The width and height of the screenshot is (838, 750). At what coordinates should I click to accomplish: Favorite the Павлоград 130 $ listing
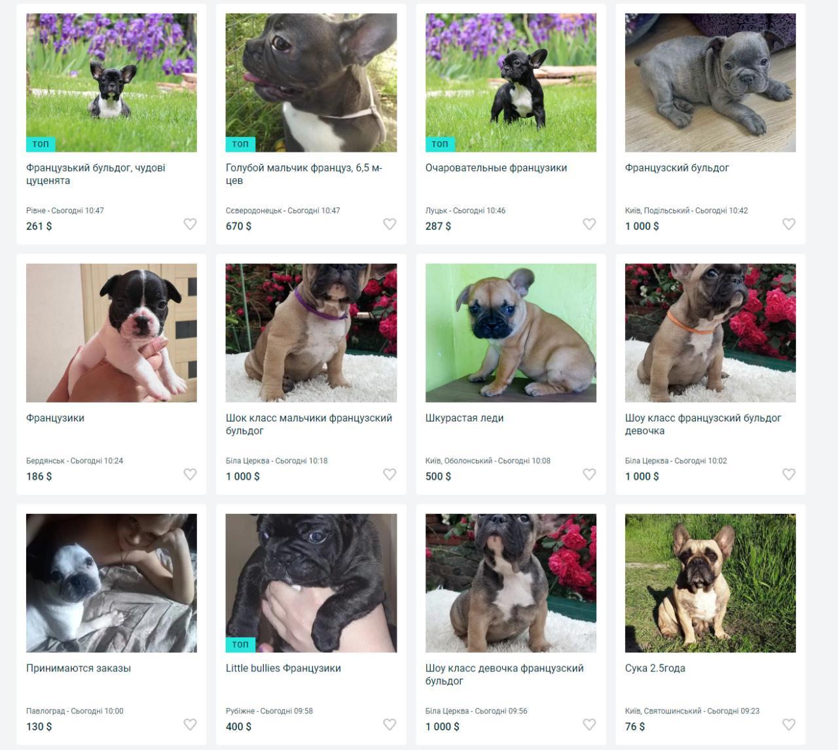[x=190, y=724]
